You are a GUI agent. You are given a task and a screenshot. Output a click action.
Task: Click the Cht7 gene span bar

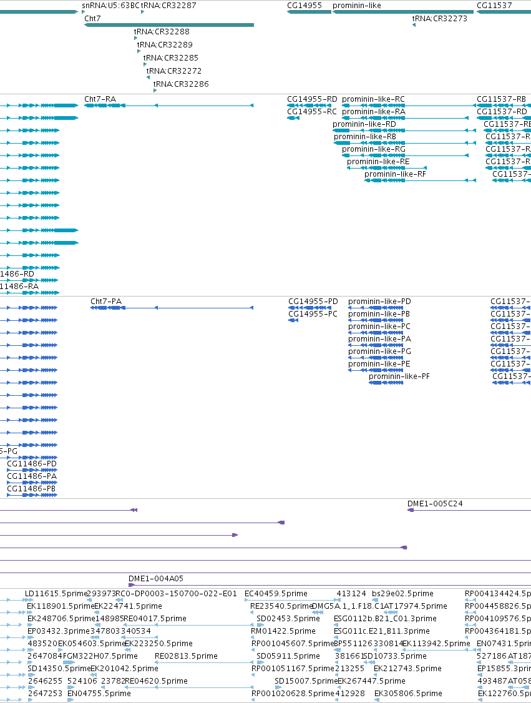tap(169, 25)
